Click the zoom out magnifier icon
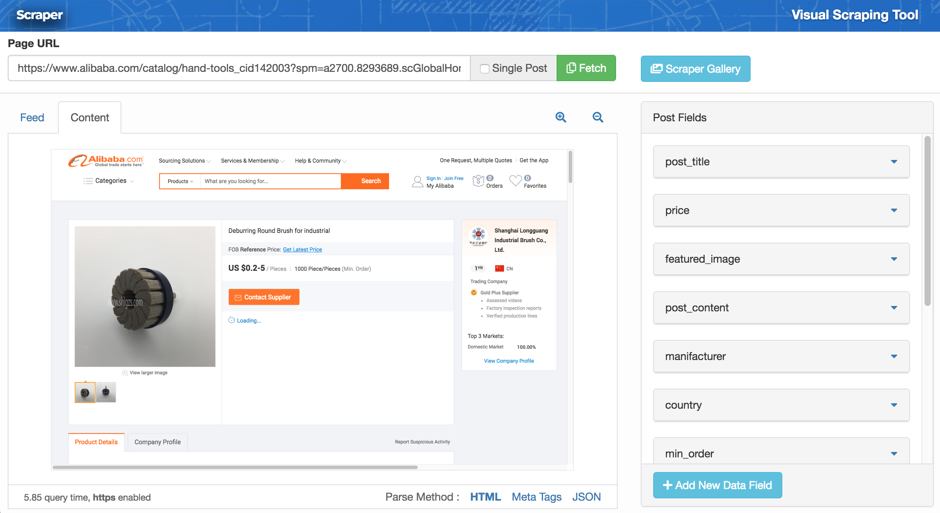Viewport: 940px width, 513px height. click(598, 117)
